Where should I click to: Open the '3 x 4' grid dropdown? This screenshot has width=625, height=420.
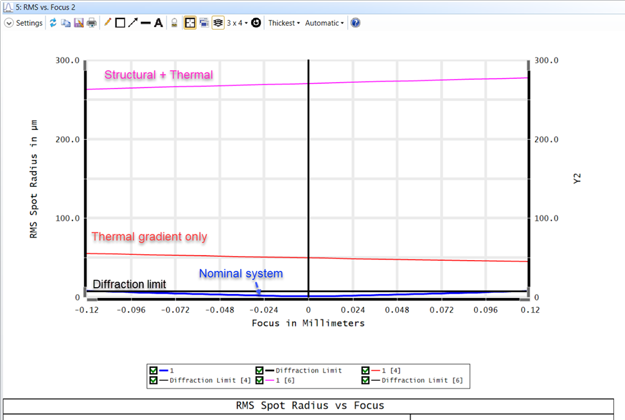point(237,22)
